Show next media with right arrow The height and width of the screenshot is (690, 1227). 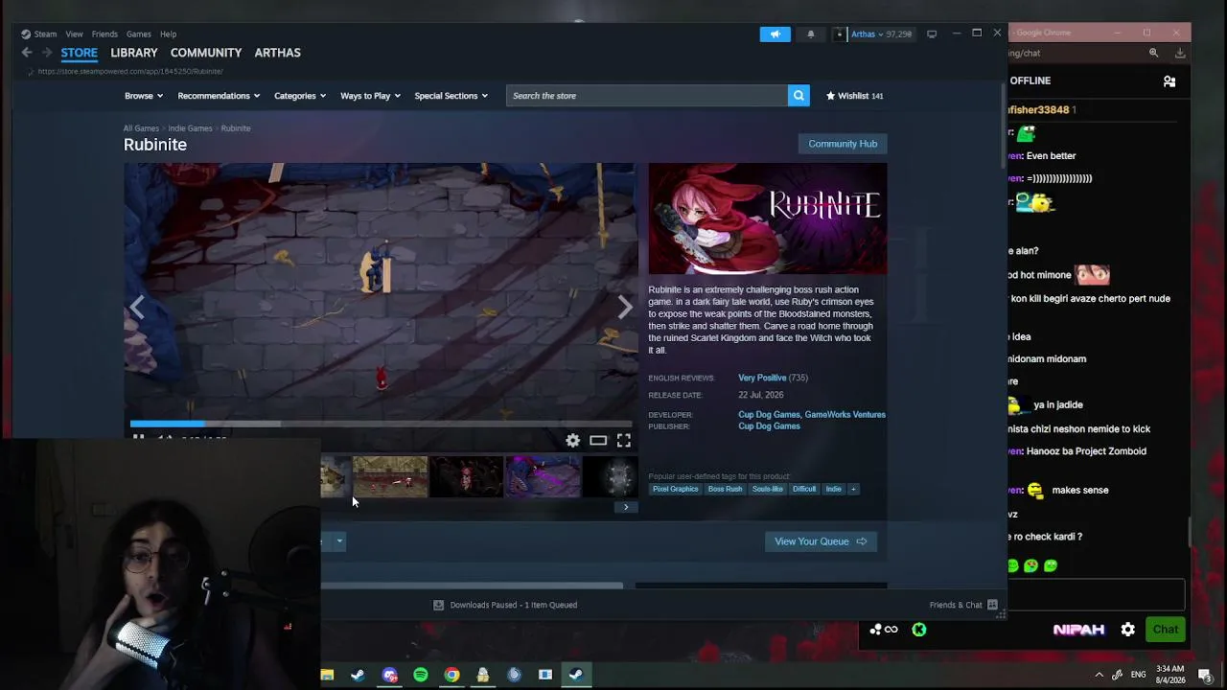coord(625,307)
